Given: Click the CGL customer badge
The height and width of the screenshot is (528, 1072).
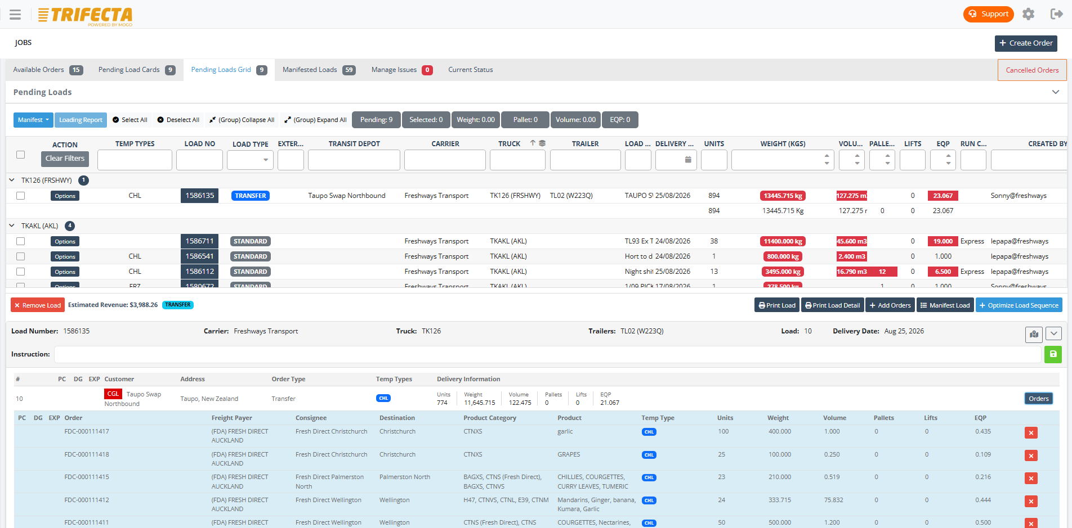Looking at the screenshot, I should 113,394.
